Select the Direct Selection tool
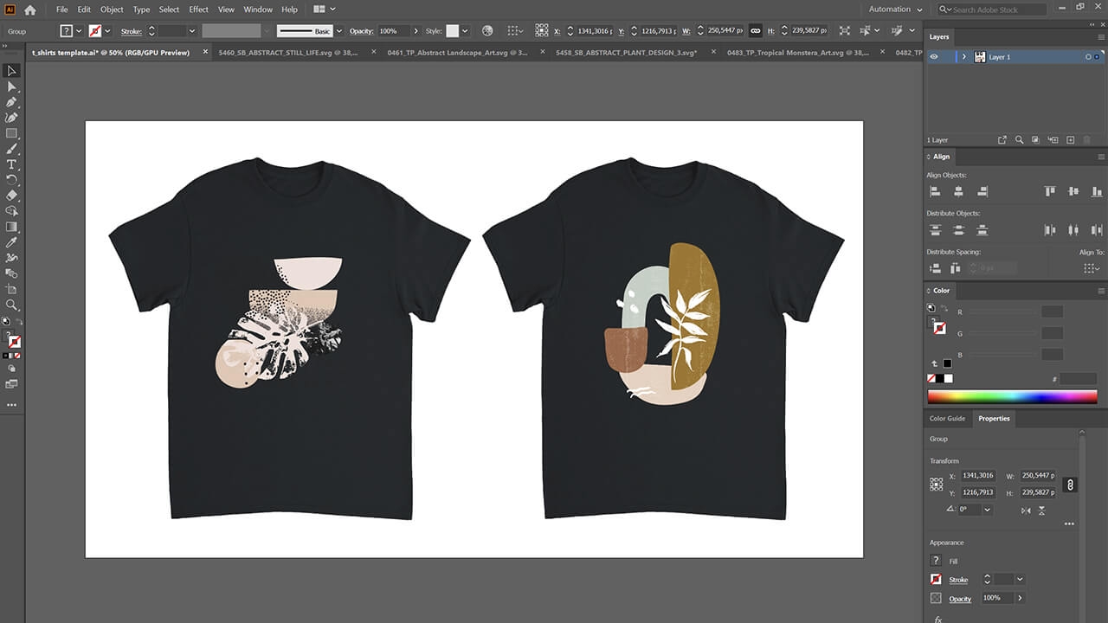Viewport: 1108px width, 623px height. 11,87
